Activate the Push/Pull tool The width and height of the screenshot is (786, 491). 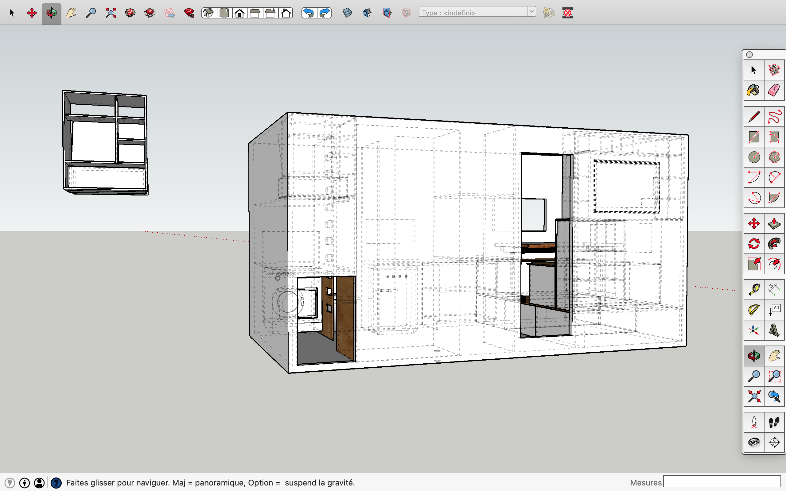(774, 223)
